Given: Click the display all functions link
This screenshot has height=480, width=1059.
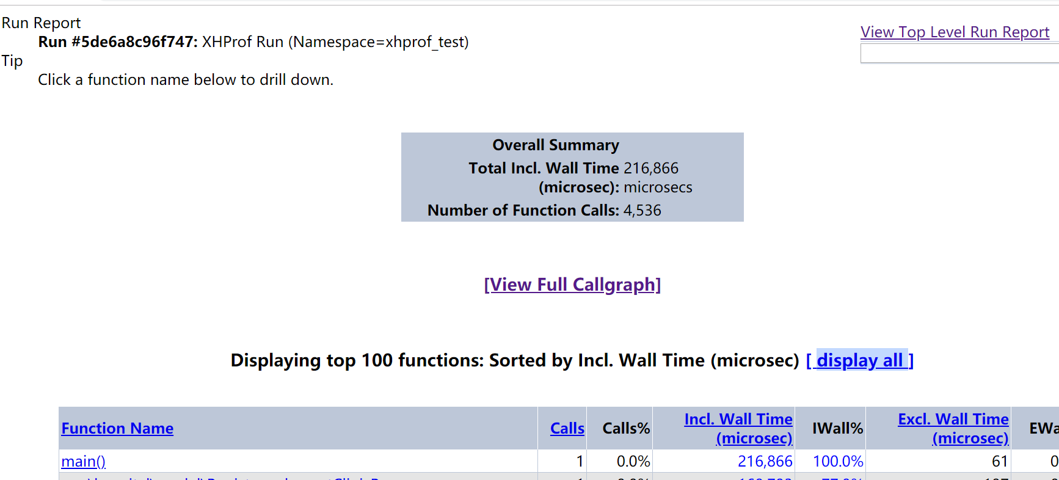Looking at the screenshot, I should pos(860,360).
